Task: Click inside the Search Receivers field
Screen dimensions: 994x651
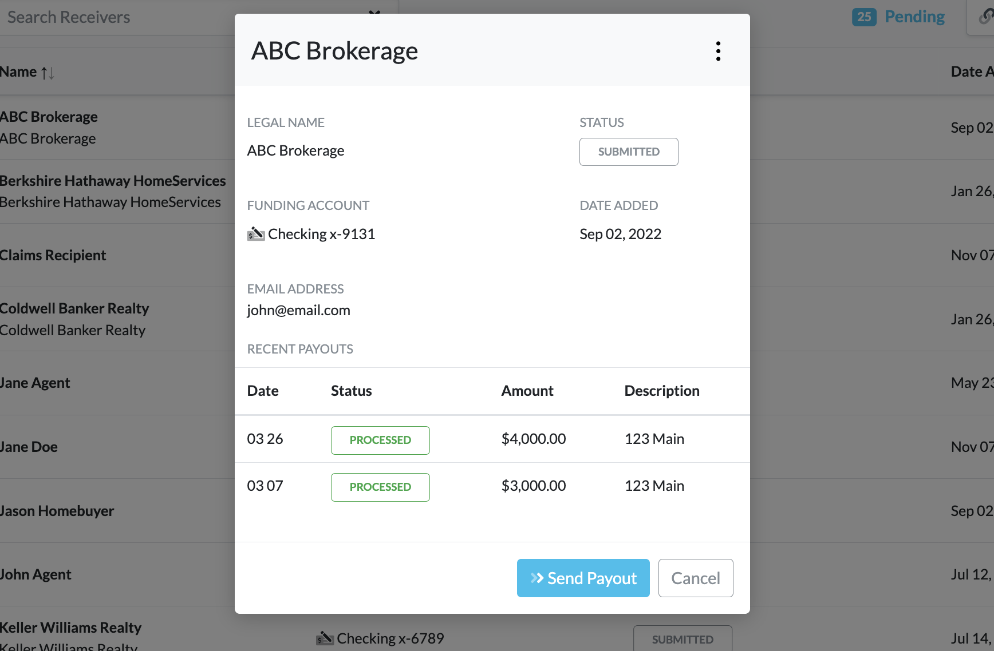Action: (x=143, y=17)
